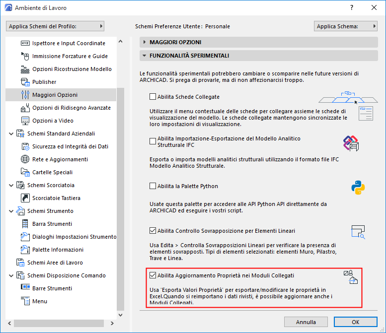This screenshot has height=333, width=386.
Task: Enable the Abilita la Palette Python checkbox
Action: pyautogui.click(x=153, y=186)
